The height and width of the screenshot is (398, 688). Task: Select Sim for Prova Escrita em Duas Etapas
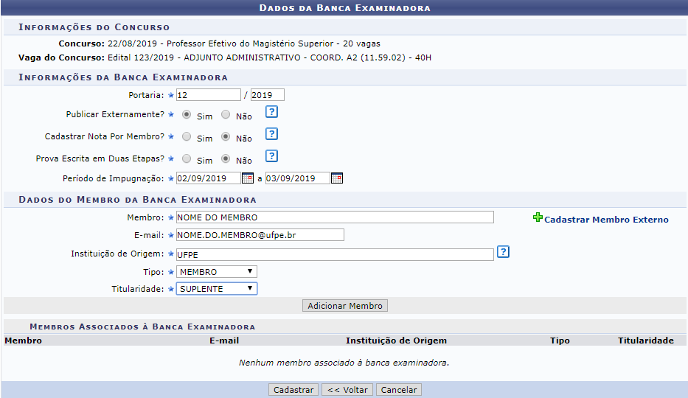coord(187,159)
